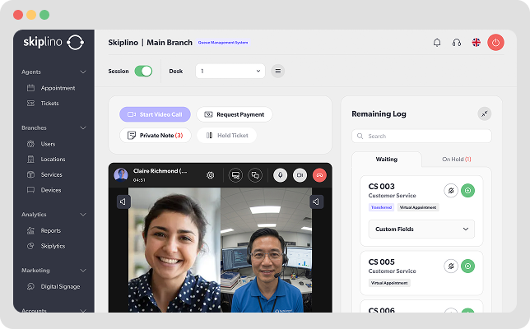Viewport: 530px width, 329px height.
Task: Go to Locations page
Action: pos(46,159)
